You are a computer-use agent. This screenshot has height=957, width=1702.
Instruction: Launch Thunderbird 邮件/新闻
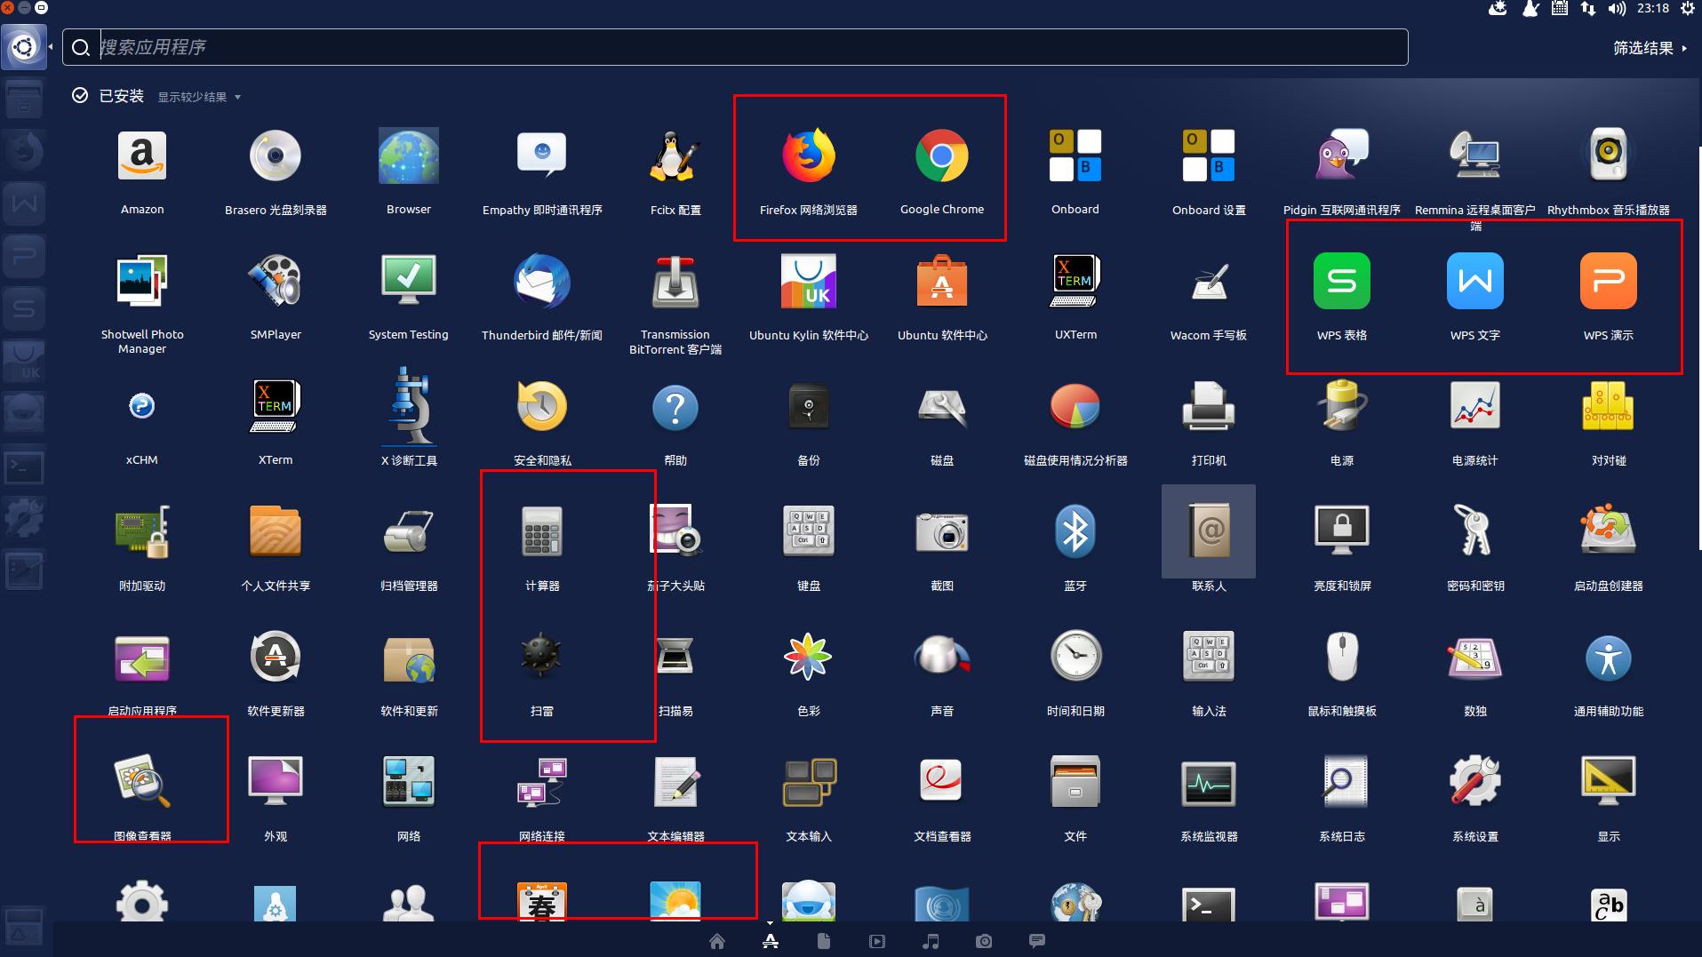click(x=542, y=282)
